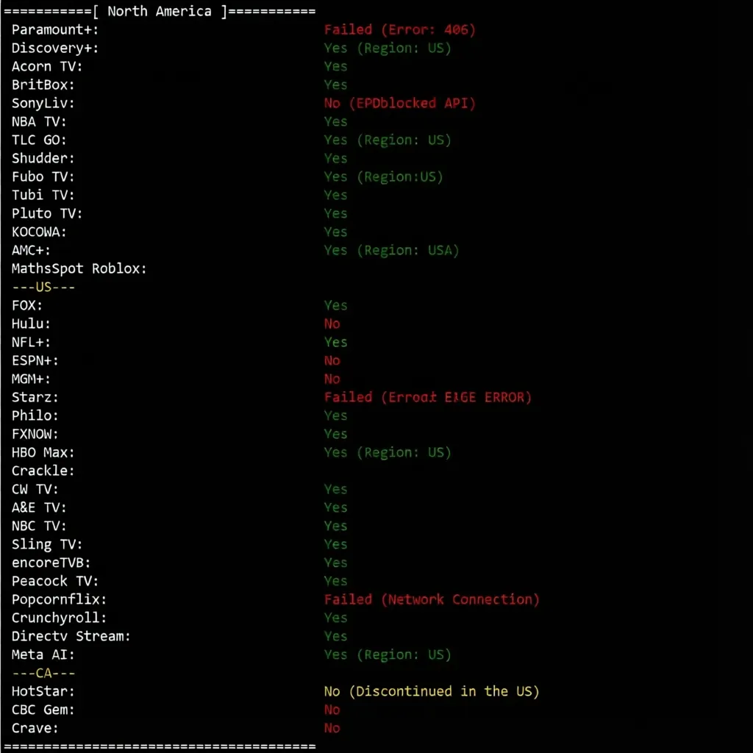Click the 'Sling TV:' label

coord(46,544)
